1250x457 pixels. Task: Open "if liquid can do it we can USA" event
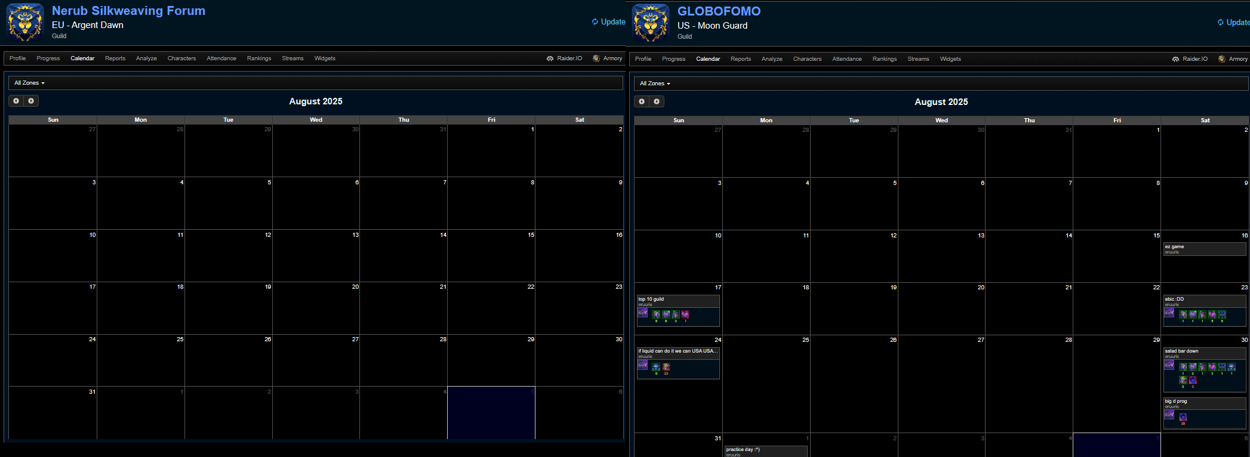point(678,351)
